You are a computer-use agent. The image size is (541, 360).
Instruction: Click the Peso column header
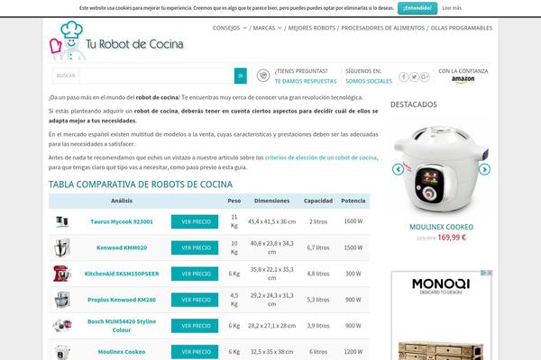(x=234, y=201)
